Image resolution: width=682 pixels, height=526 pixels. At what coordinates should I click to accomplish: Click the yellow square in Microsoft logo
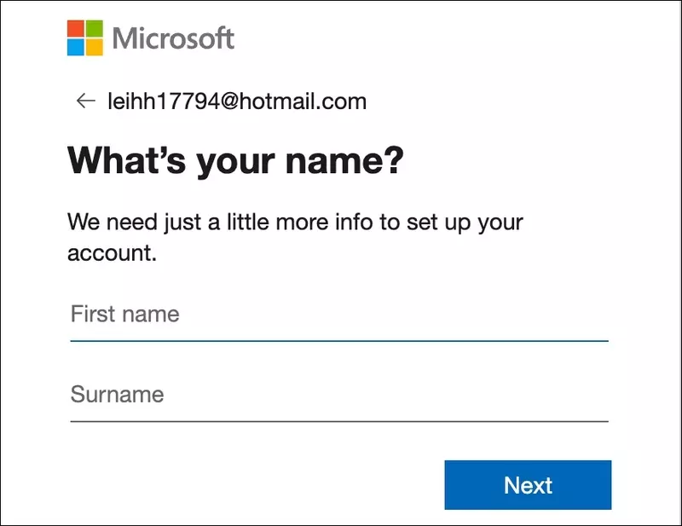coord(95,48)
